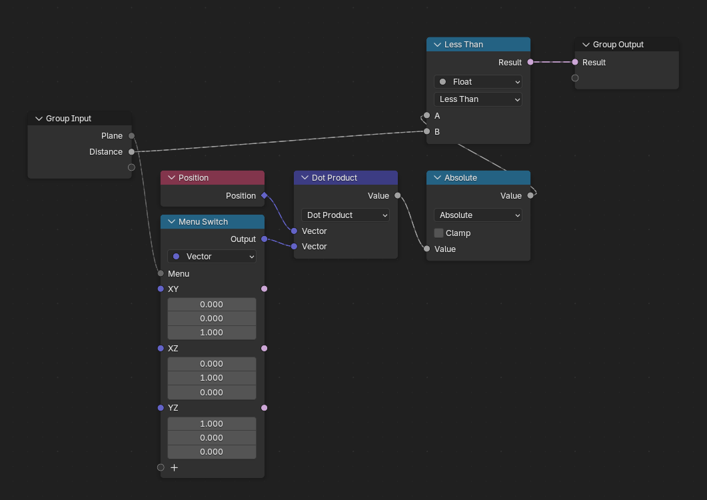Click the A input socket on Less Than

pyautogui.click(x=427, y=115)
